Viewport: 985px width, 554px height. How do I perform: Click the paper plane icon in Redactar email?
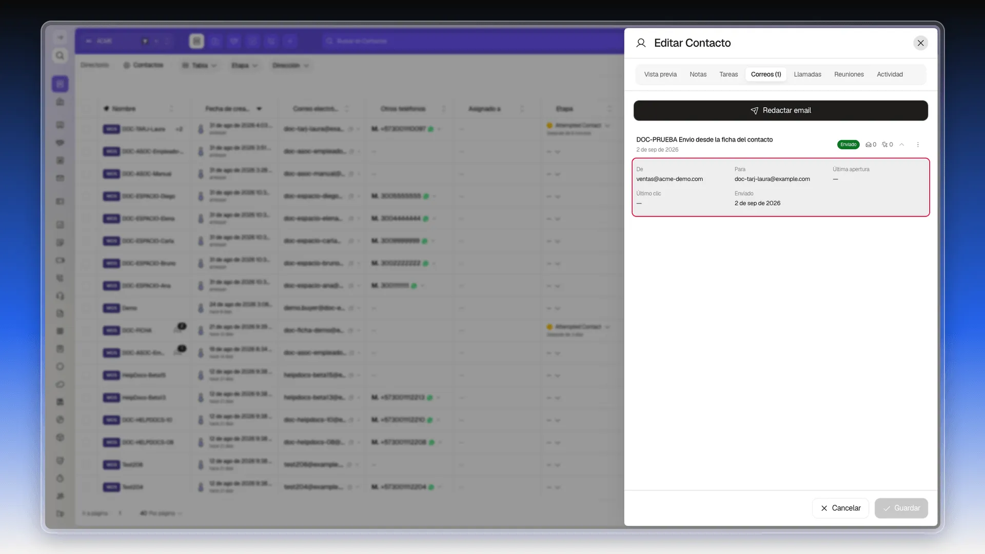tap(754, 111)
